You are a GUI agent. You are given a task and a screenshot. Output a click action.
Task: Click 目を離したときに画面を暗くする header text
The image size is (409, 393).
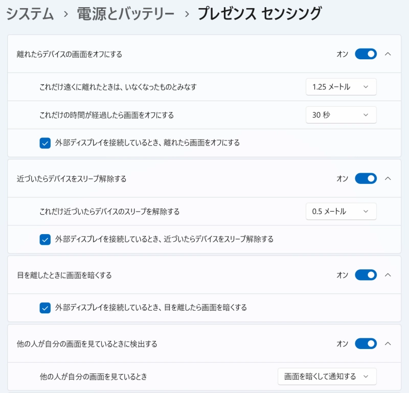64,275
